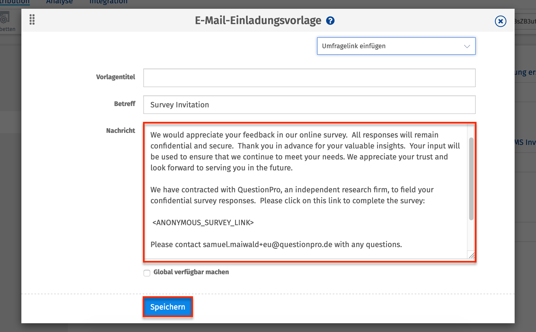Select an option from Umfragelink einfügen
The image size is (536, 332).
[x=396, y=46]
